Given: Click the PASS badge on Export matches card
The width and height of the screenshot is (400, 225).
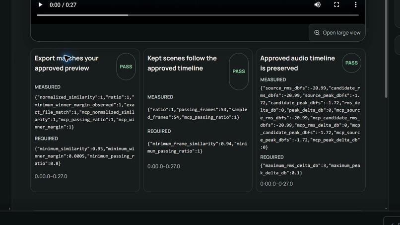Looking at the screenshot, I should [126, 67].
